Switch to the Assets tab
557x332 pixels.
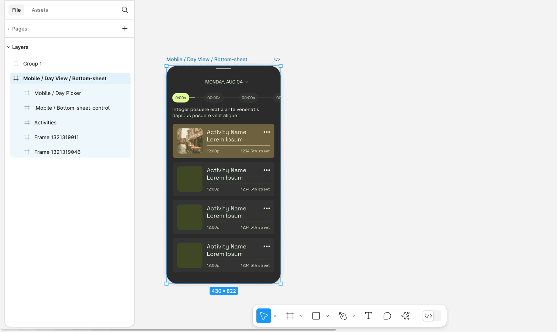tap(40, 10)
